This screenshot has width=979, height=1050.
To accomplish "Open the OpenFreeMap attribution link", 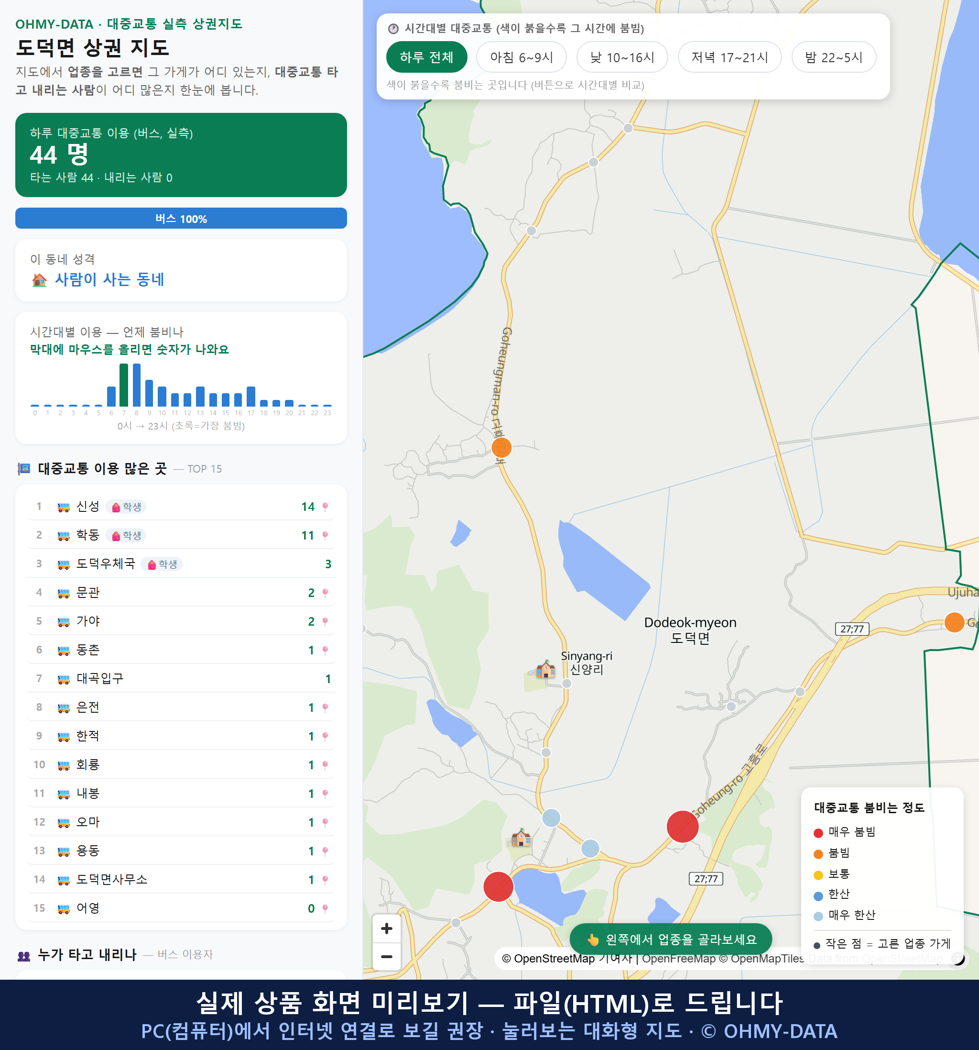I will pyautogui.click(x=679, y=959).
